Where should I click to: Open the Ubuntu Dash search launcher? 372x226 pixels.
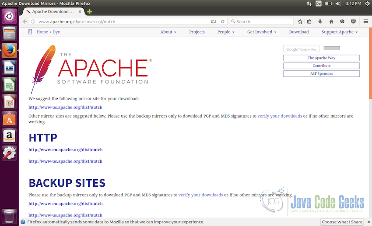pos(9,16)
